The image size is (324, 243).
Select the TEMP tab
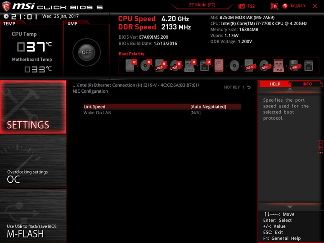tap(9, 24)
